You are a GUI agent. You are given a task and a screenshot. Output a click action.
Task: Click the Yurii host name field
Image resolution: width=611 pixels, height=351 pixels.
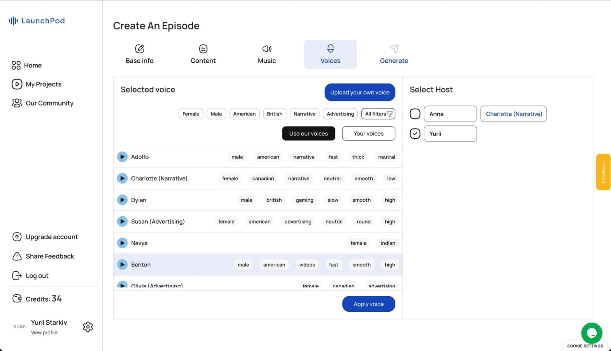450,134
